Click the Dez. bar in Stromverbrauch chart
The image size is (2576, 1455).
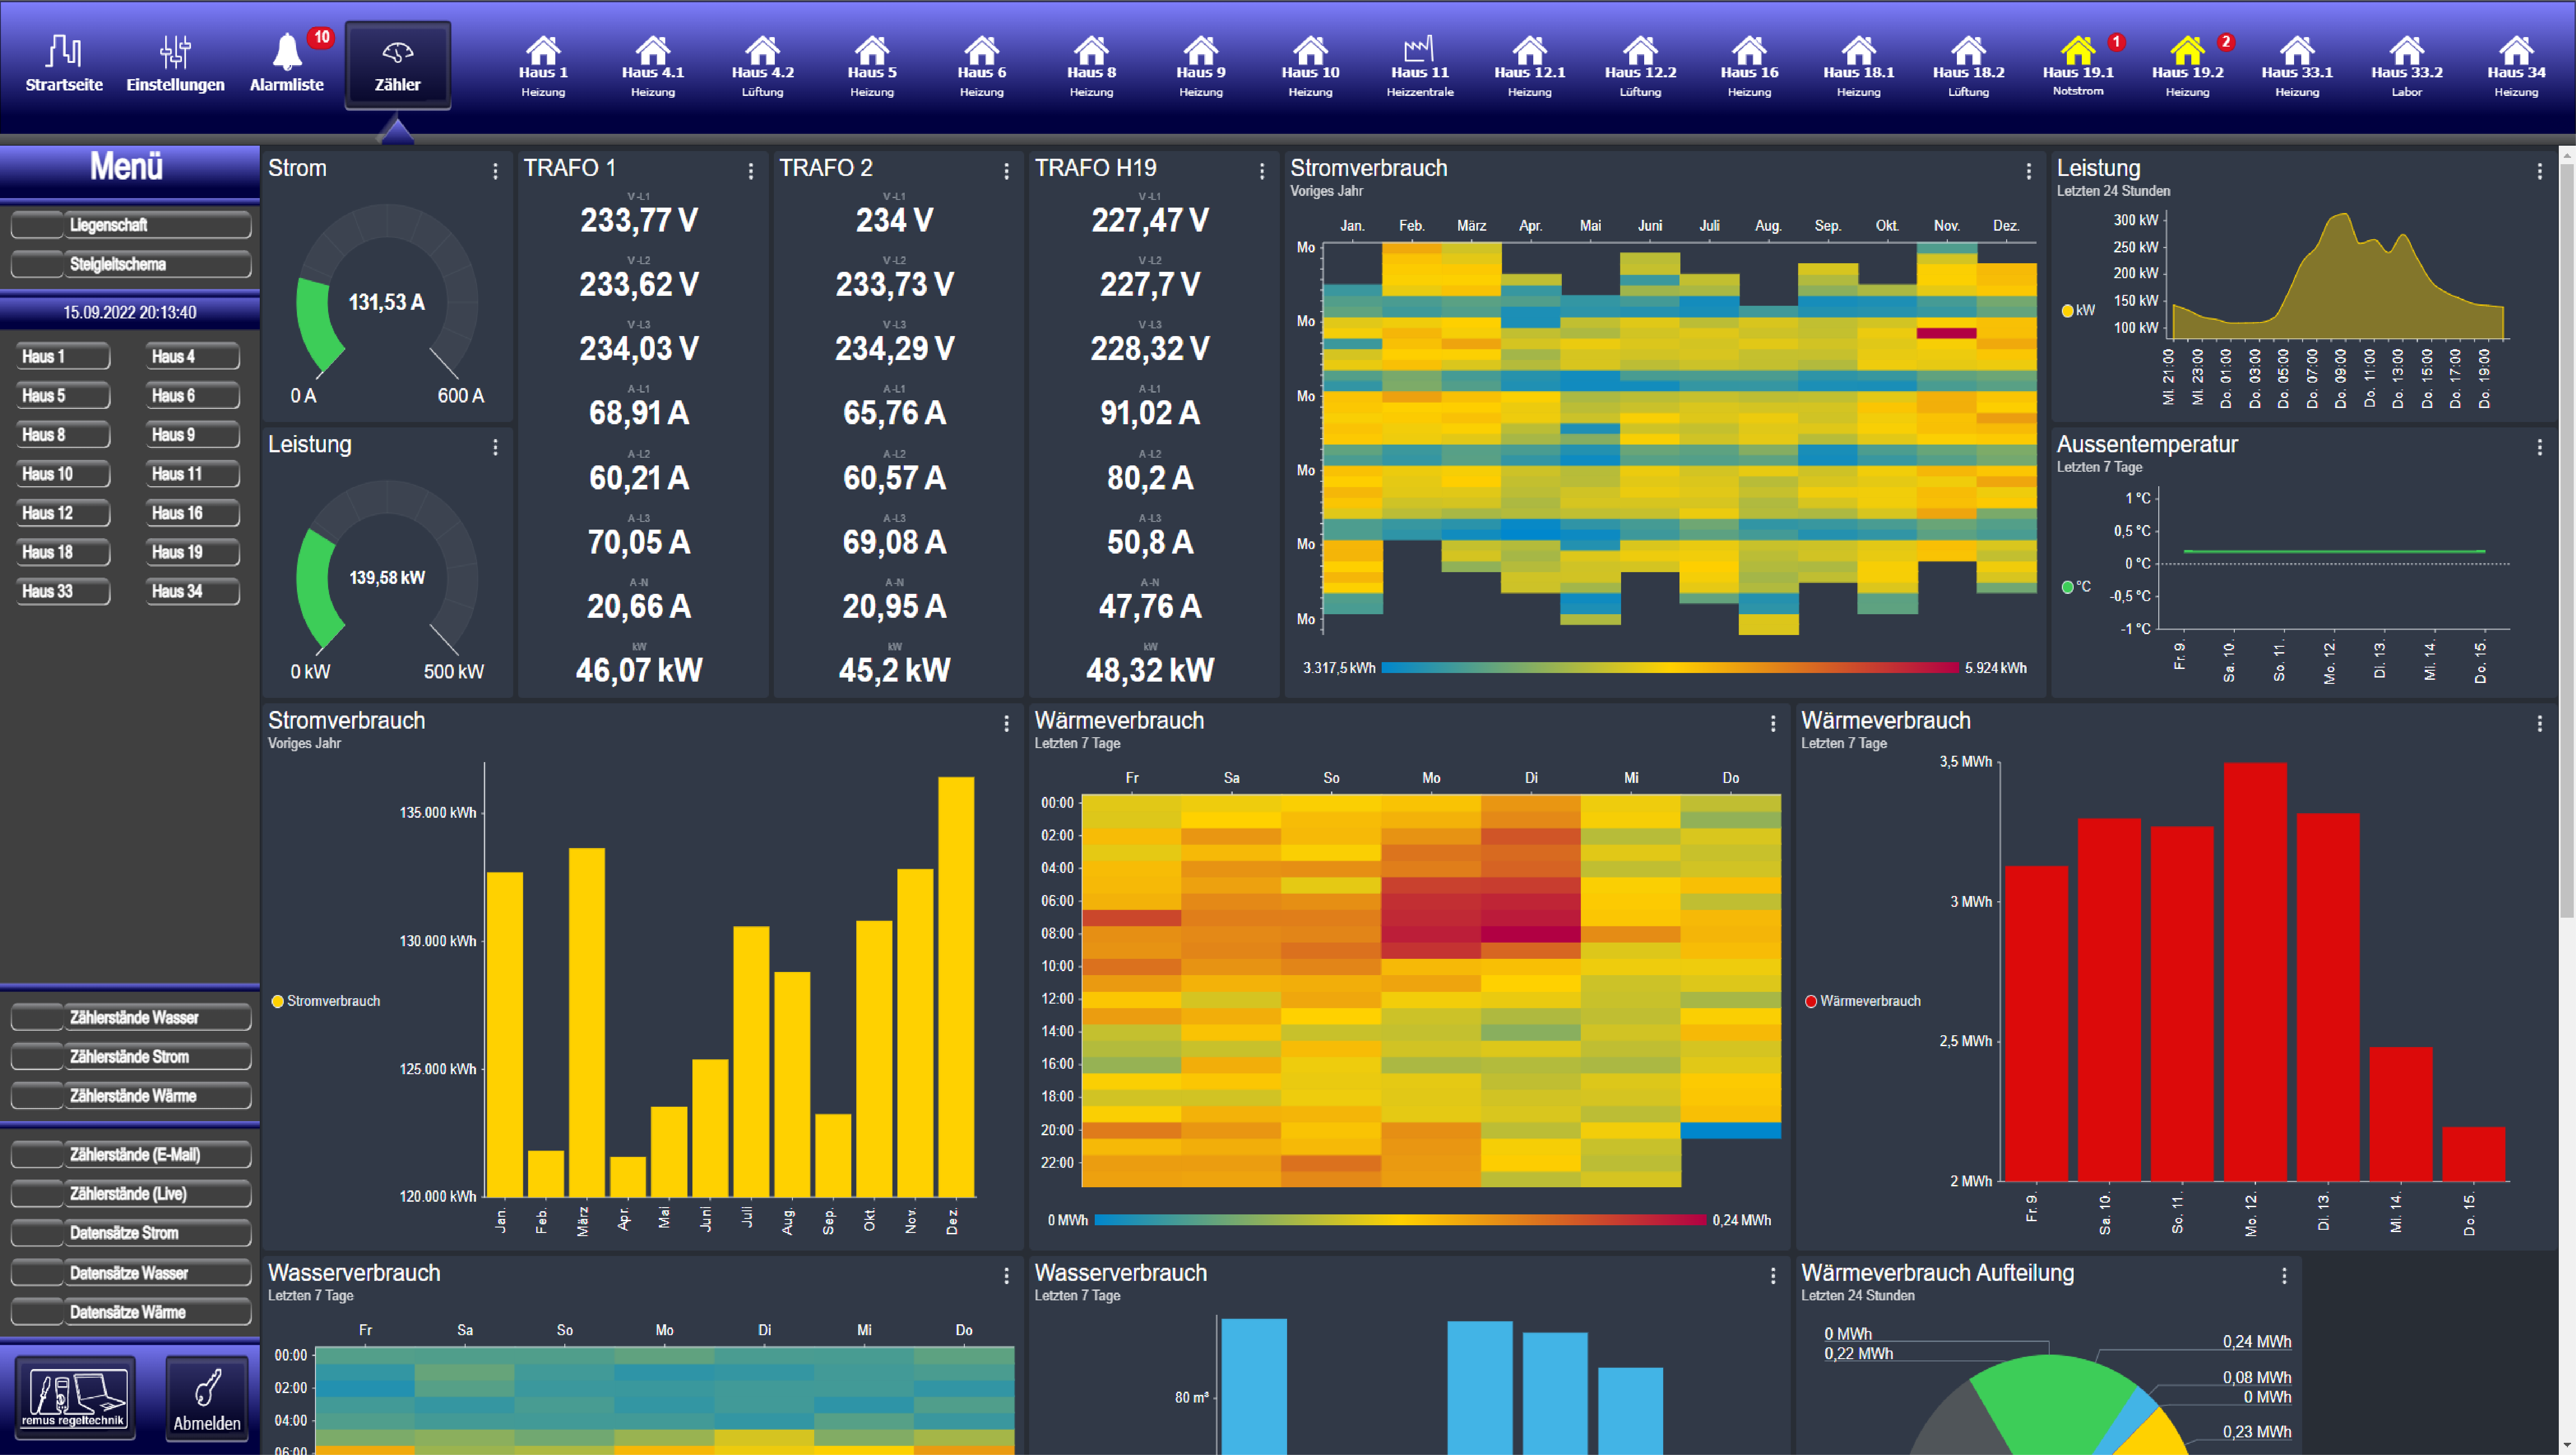point(955,986)
